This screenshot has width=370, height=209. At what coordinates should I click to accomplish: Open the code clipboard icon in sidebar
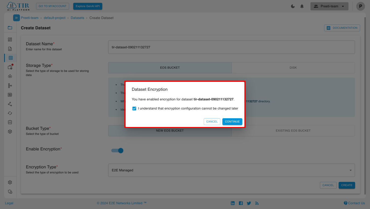click(x=10, y=122)
